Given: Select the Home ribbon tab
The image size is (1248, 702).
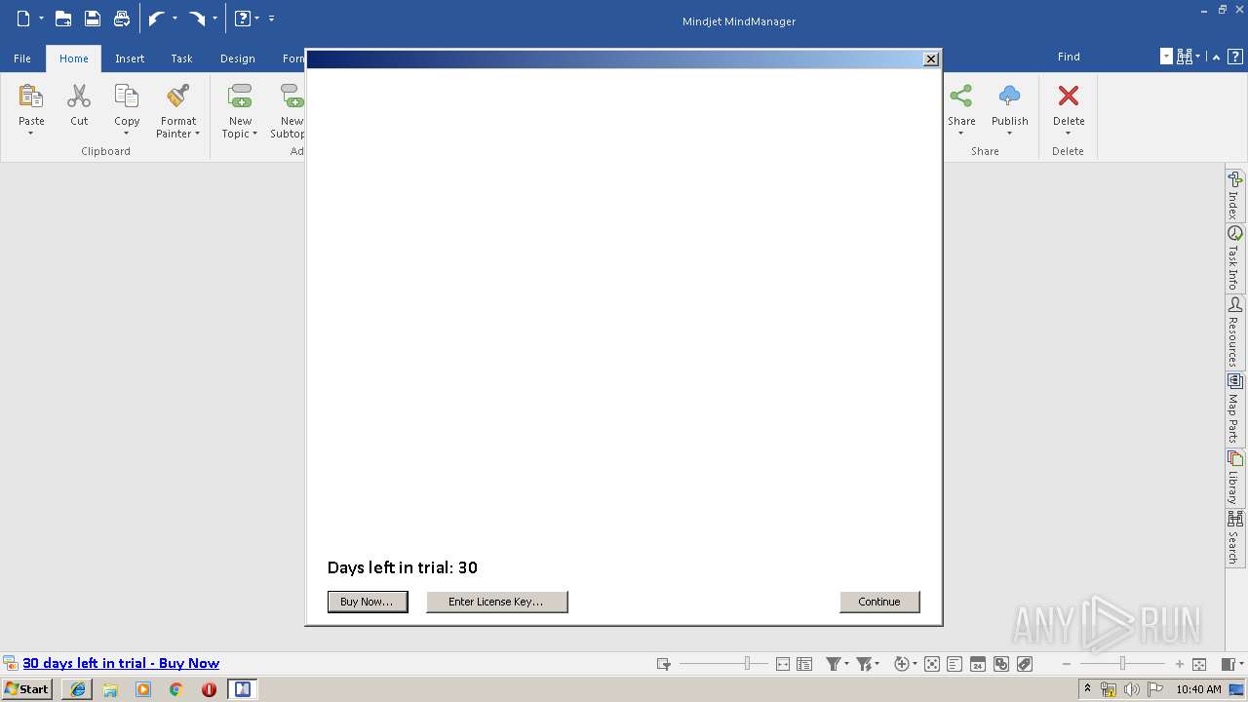Looking at the screenshot, I should [x=74, y=58].
